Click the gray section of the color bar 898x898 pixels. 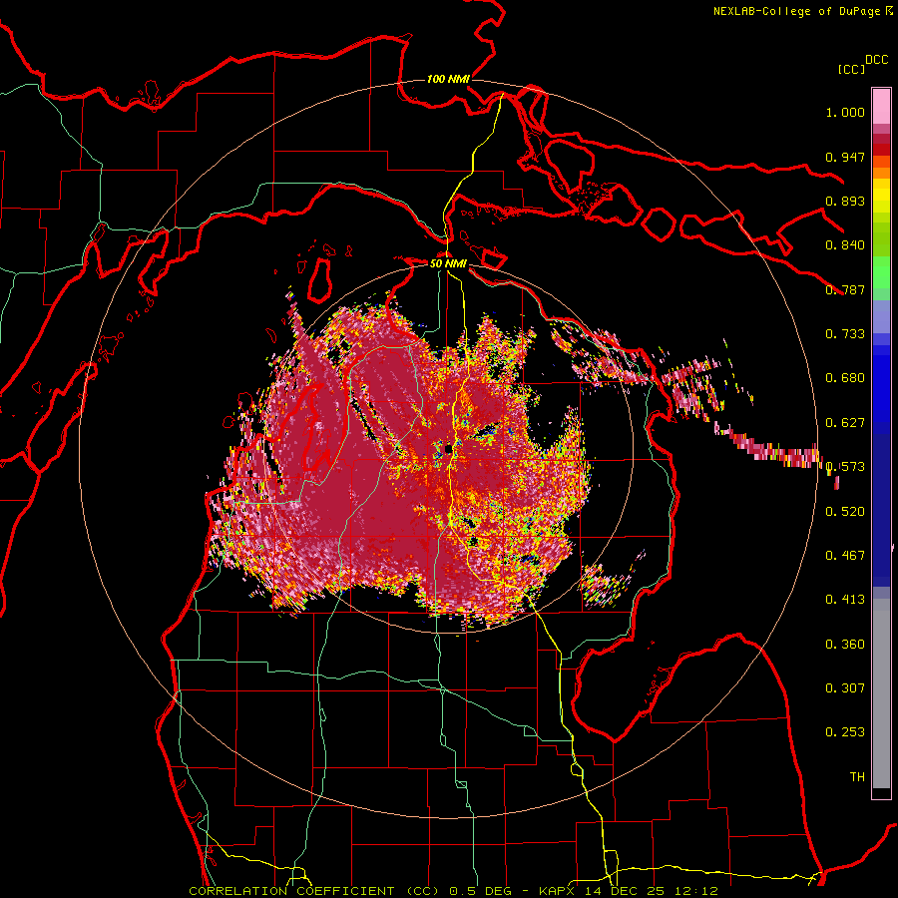tap(881, 693)
